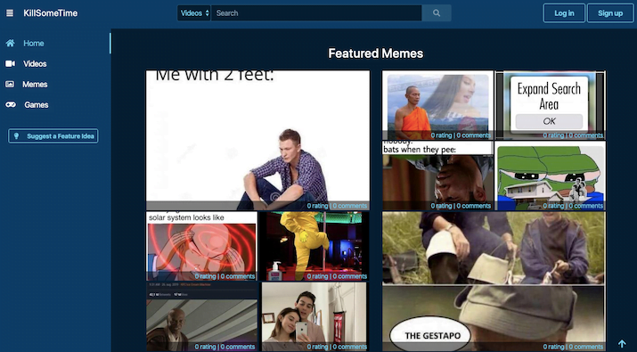Viewport: 637px width, 352px height.
Task: Open the 'bats when they pee' meme
Action: click(x=437, y=176)
